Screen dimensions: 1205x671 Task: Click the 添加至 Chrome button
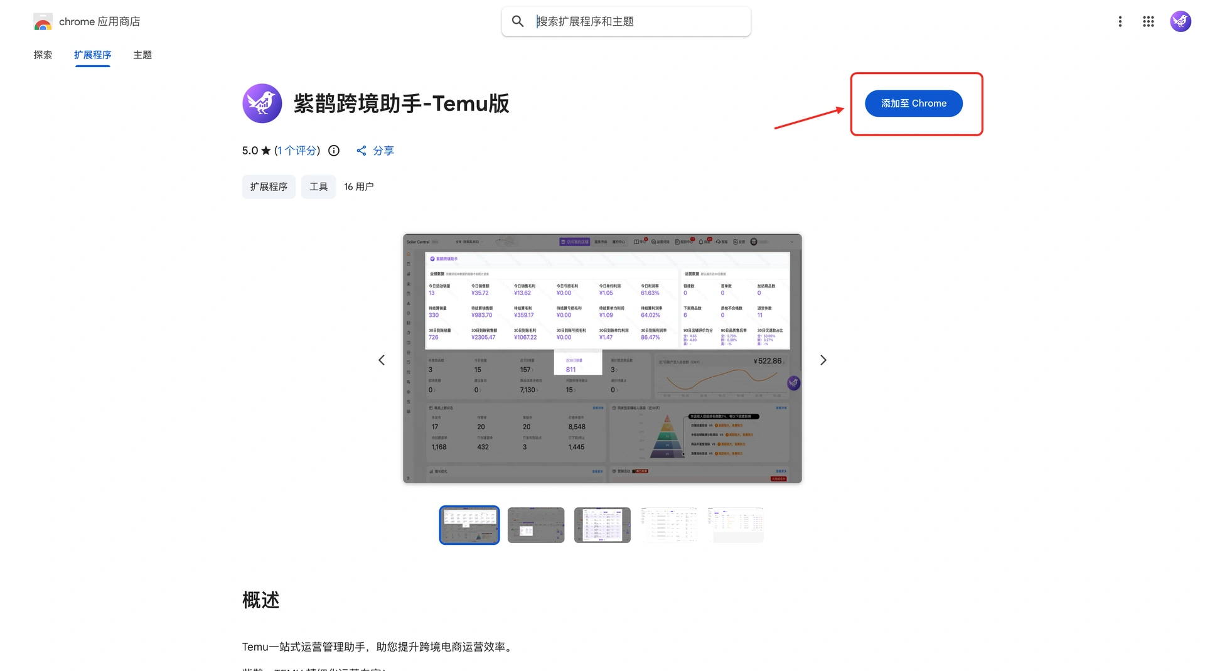(913, 104)
